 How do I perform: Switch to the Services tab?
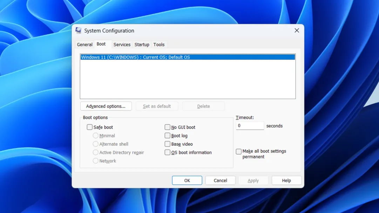pyautogui.click(x=122, y=44)
